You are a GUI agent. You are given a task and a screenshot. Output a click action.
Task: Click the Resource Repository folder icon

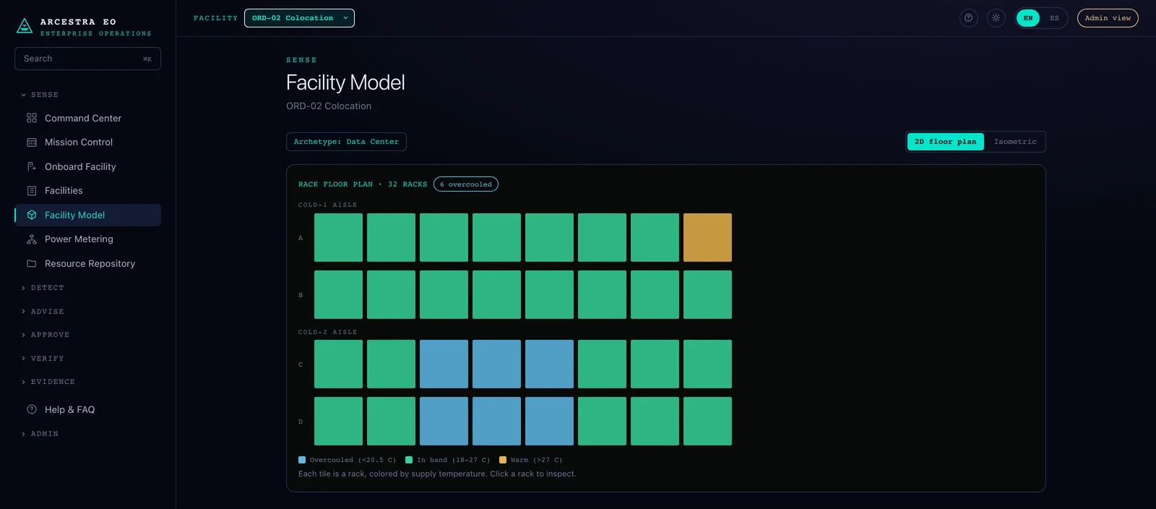point(32,263)
